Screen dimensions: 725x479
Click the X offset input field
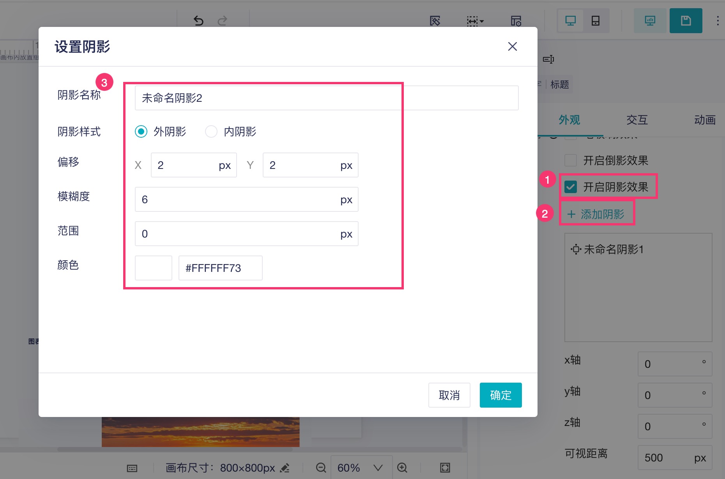click(194, 165)
